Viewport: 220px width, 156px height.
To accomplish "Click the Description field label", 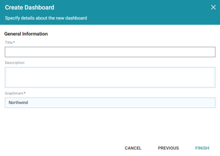I will click(x=15, y=63).
